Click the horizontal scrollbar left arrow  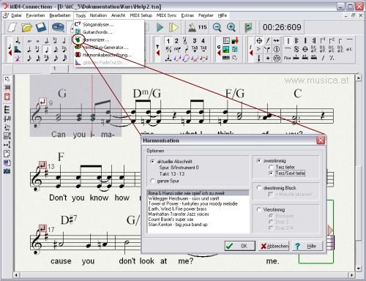point(16,275)
